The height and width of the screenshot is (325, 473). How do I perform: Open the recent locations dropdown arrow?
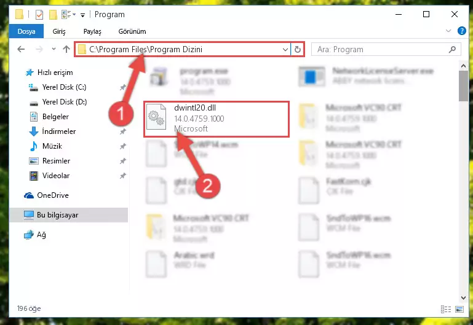pyautogui.click(x=54, y=49)
